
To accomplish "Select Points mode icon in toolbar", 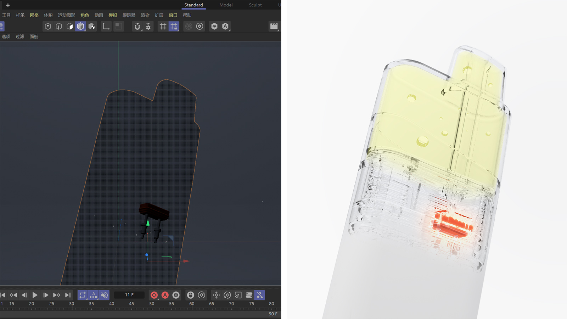I will [x=48, y=26].
